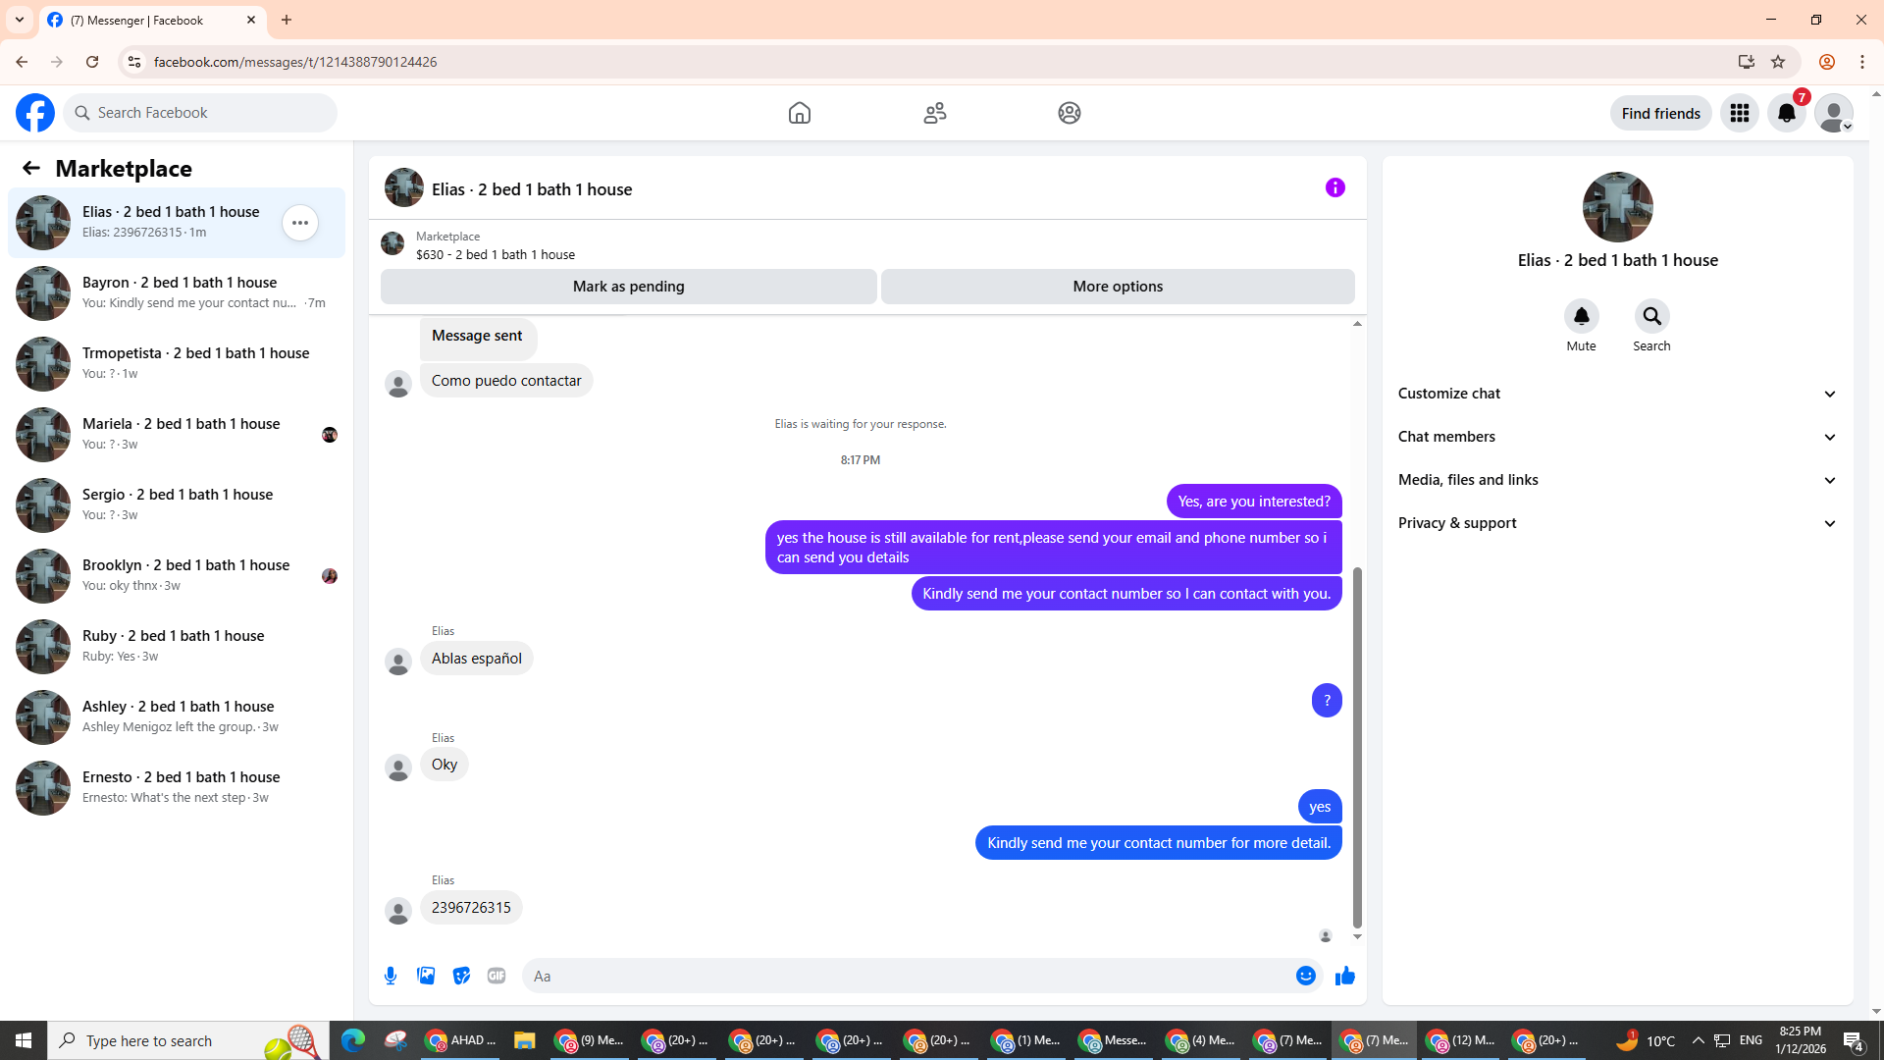Expand Privacy & support section
Image resolution: width=1884 pixels, height=1060 pixels.
pos(1616,523)
